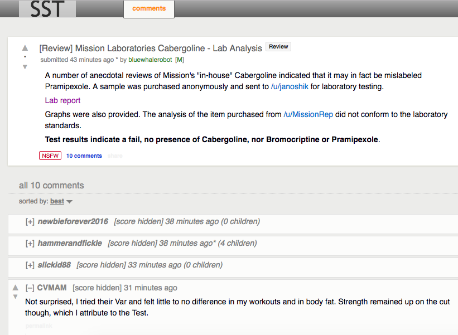Expand slickid88's collapsed comment
This screenshot has width=458, height=335.
30,265
